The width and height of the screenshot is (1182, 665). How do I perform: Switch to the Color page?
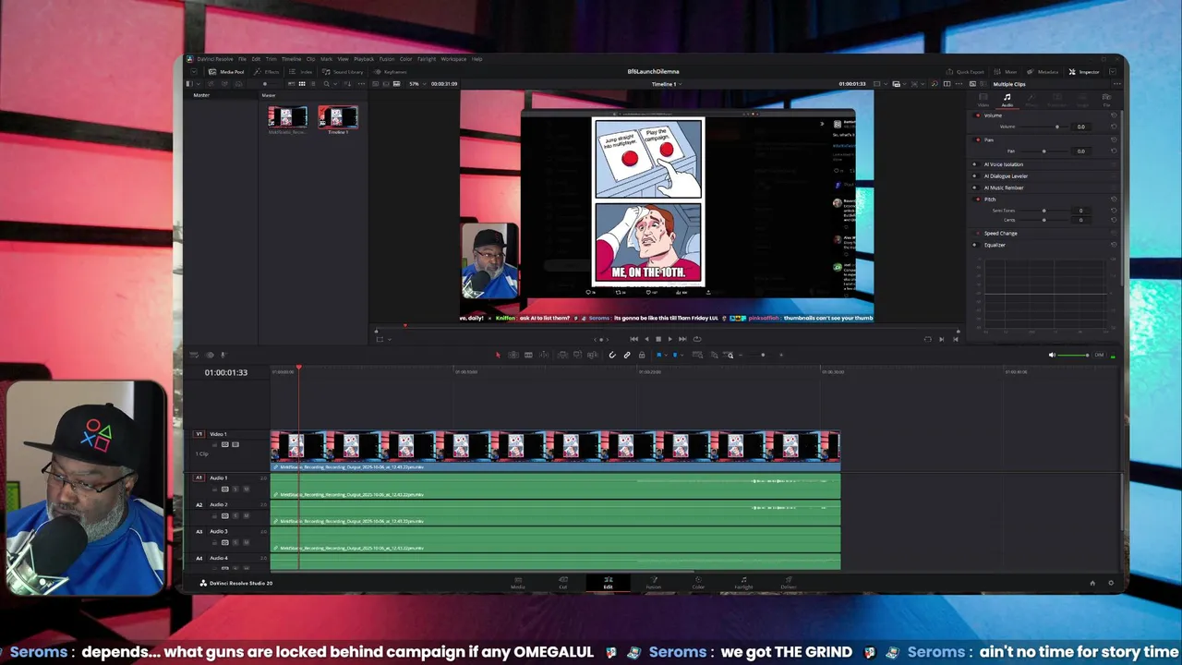pos(698,583)
